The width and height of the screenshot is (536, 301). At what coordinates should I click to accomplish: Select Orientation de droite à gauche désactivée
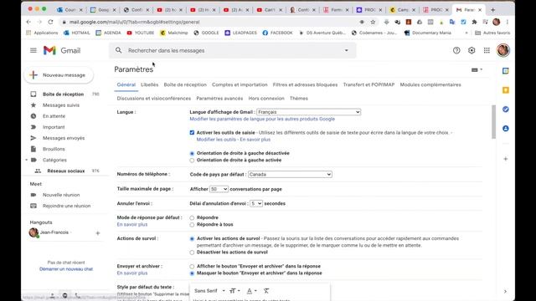[x=192, y=153]
